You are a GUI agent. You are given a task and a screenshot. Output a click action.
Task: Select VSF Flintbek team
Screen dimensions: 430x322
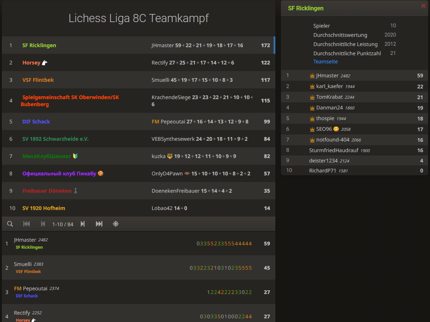[38, 80]
